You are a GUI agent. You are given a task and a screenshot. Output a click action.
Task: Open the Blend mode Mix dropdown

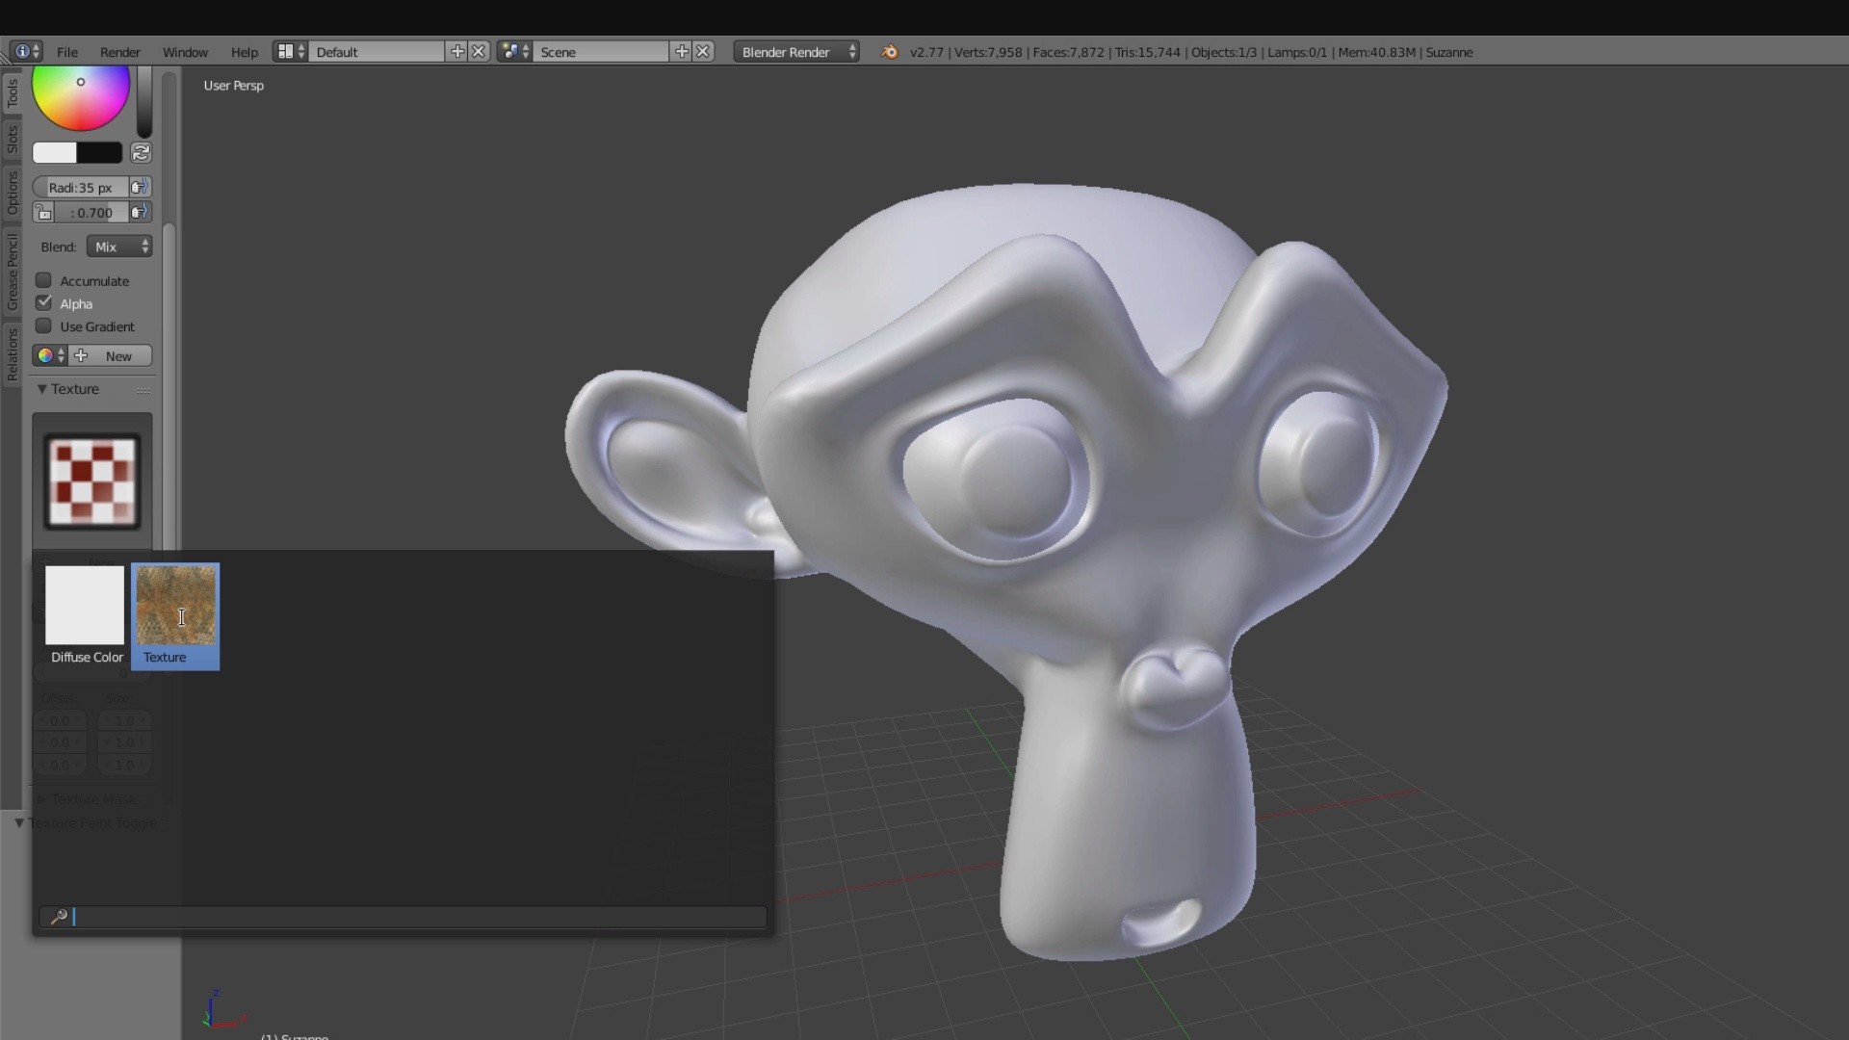[x=119, y=247]
